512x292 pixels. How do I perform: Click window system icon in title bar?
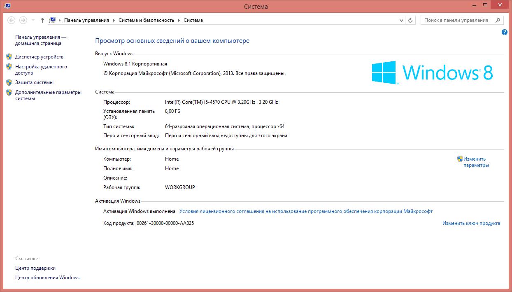pyautogui.click(x=7, y=6)
